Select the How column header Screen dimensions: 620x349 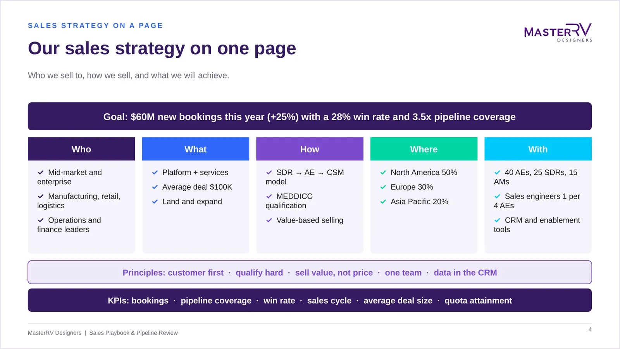[310, 149]
